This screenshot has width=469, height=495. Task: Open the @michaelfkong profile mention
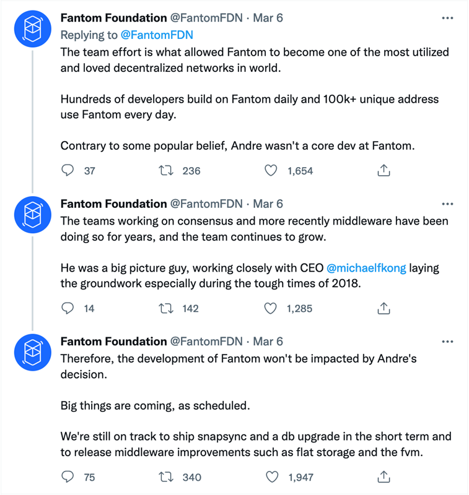point(366,268)
